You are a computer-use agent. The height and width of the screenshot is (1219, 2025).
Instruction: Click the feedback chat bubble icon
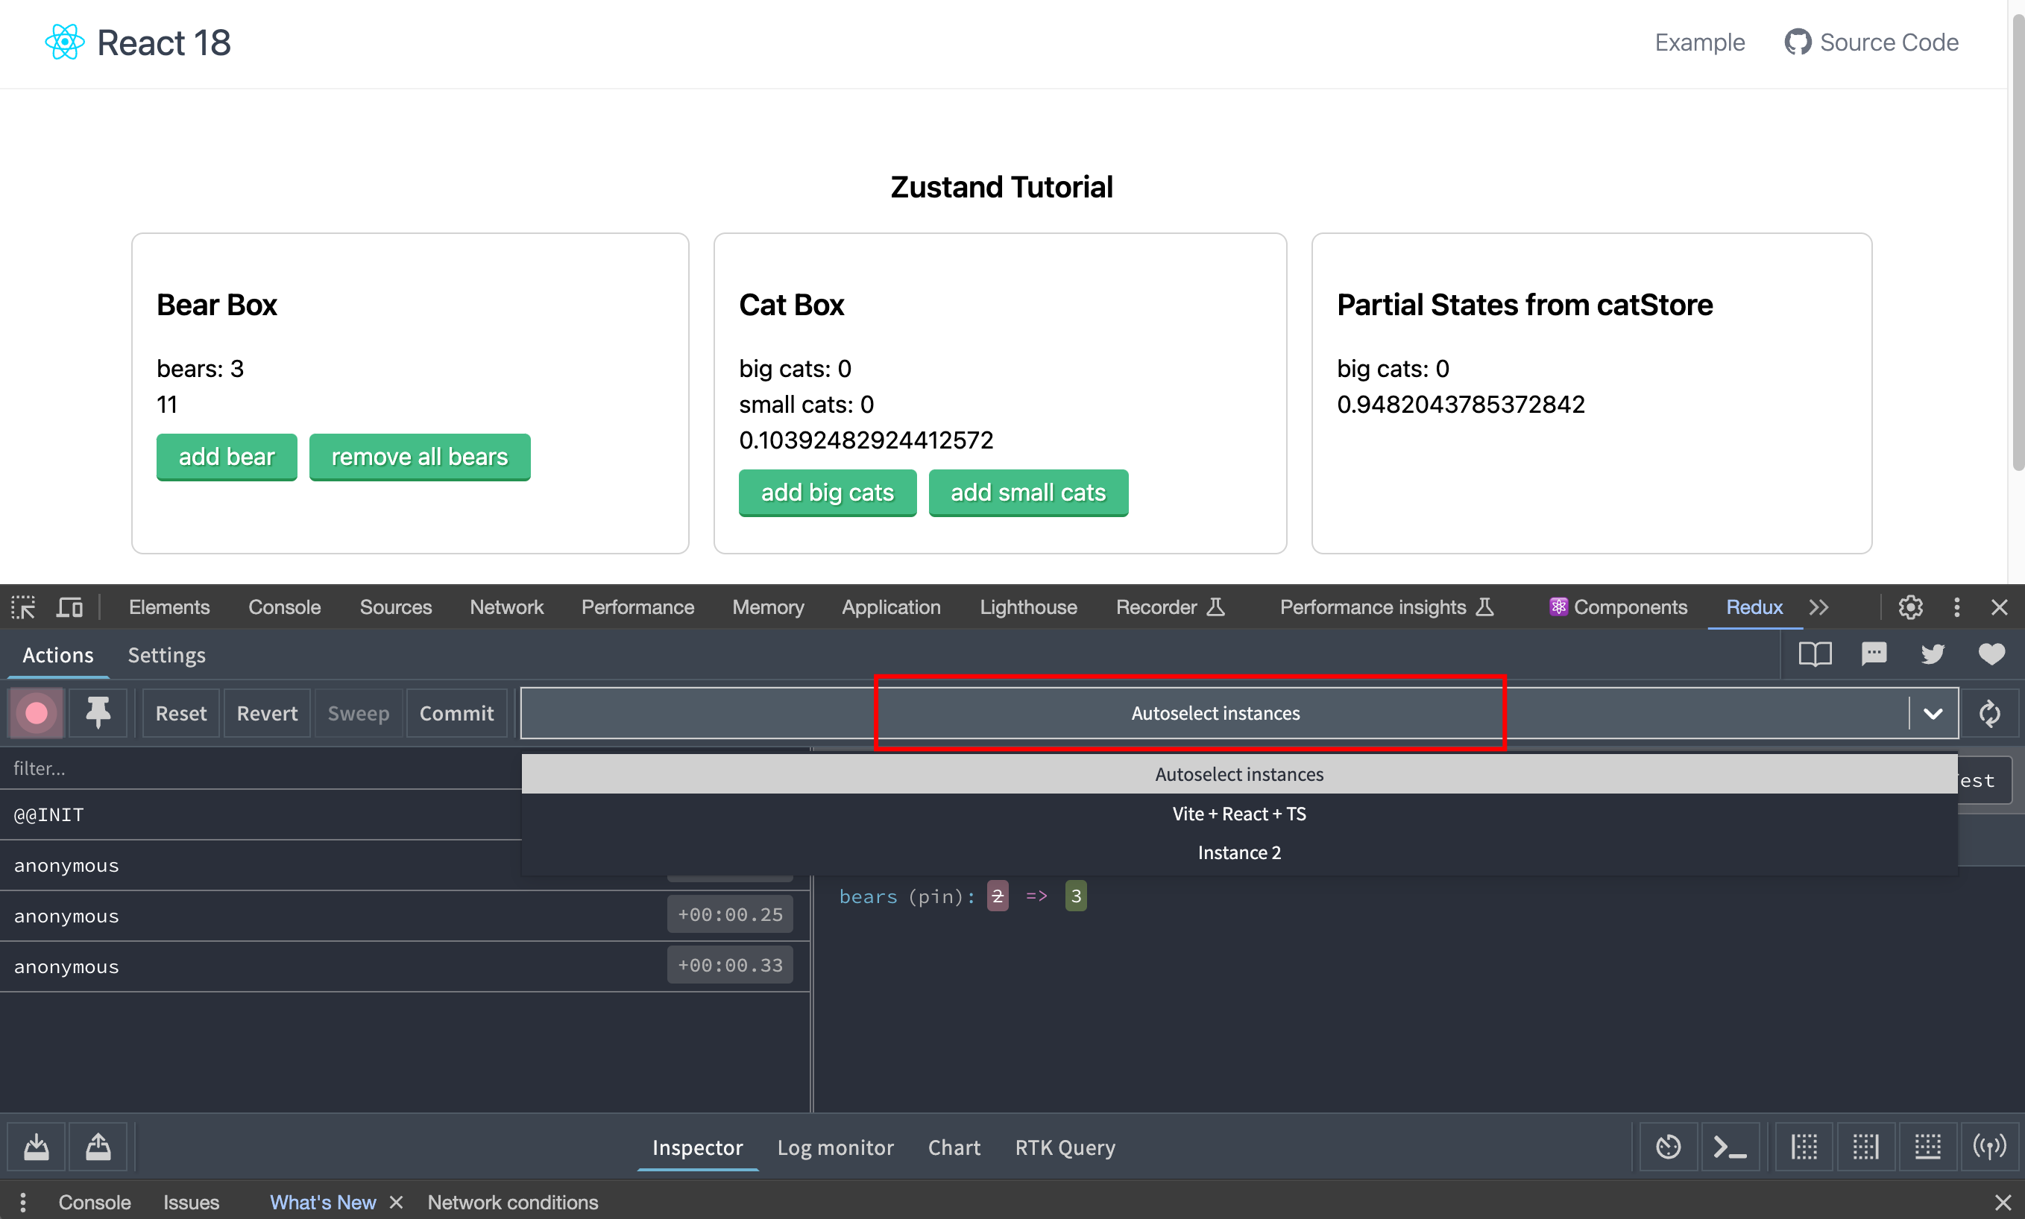tap(1874, 655)
